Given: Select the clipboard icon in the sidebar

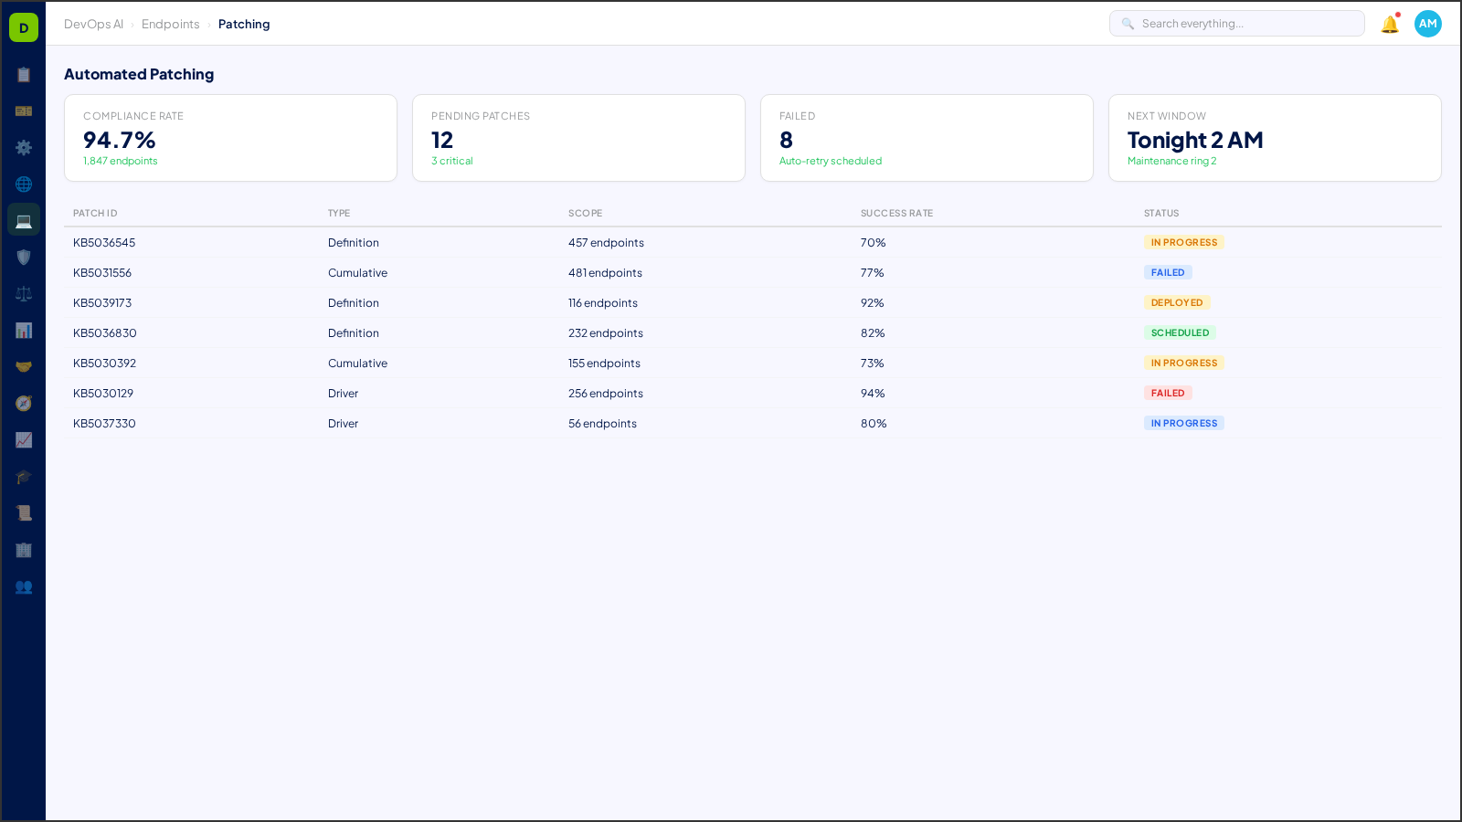Looking at the screenshot, I should [24, 75].
